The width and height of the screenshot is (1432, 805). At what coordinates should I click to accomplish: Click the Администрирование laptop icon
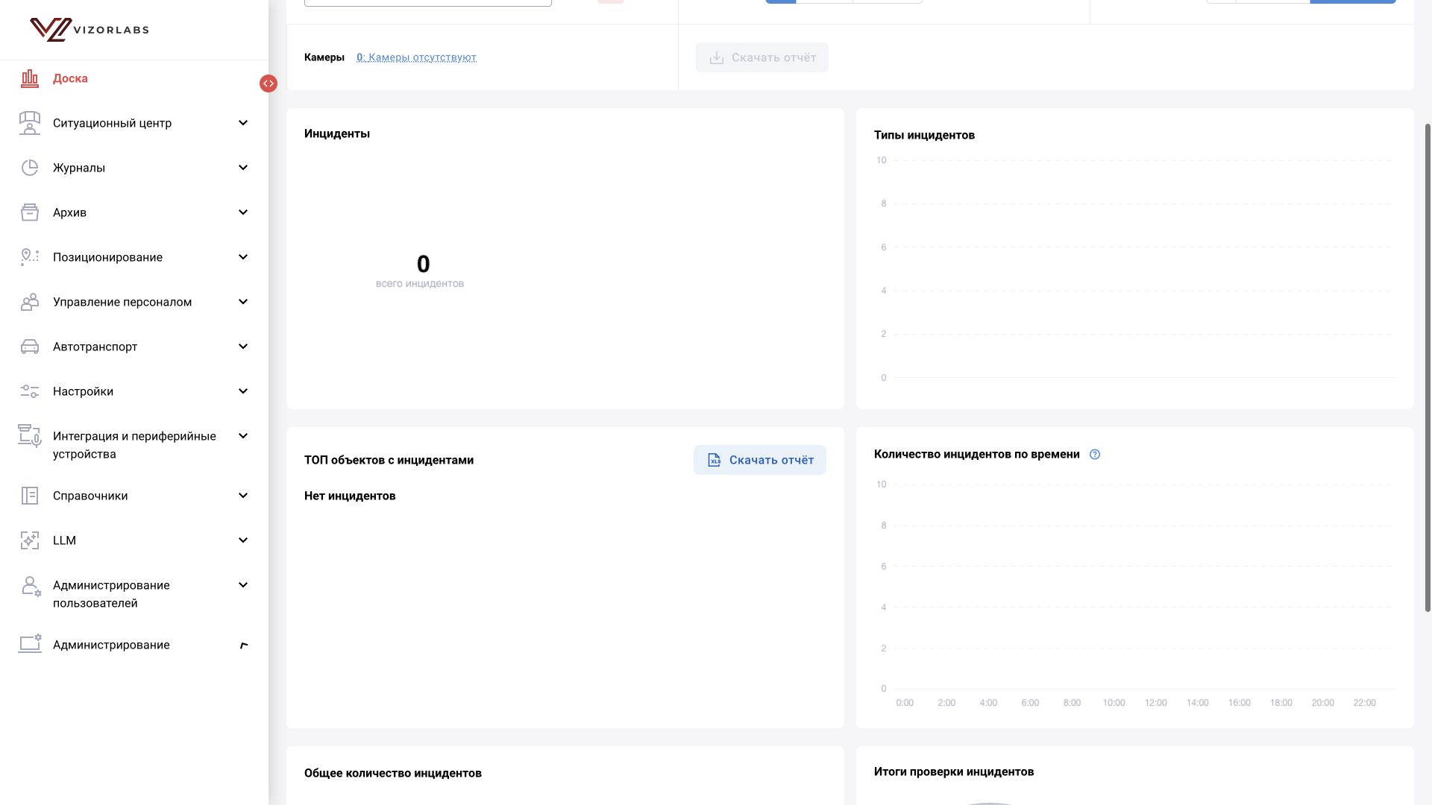[x=30, y=645]
